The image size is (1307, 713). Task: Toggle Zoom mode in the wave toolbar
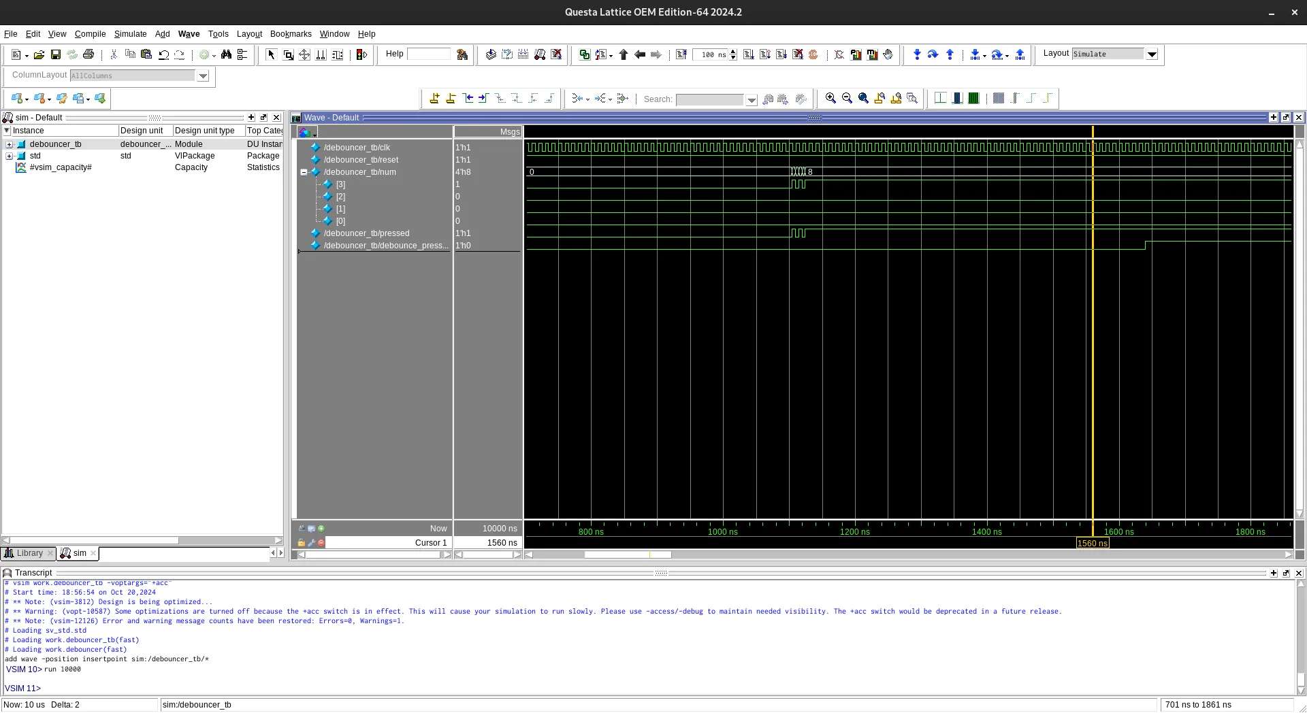(x=288, y=55)
